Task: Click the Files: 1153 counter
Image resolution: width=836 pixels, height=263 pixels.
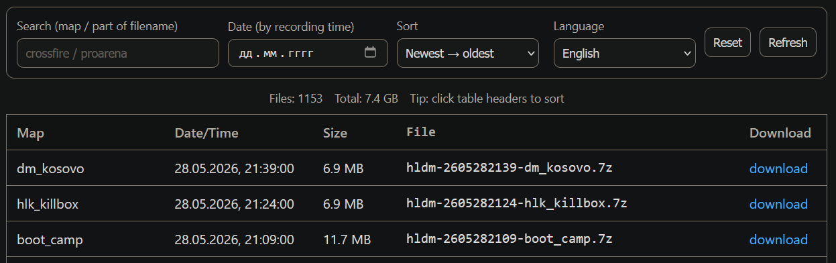Action: coord(296,99)
